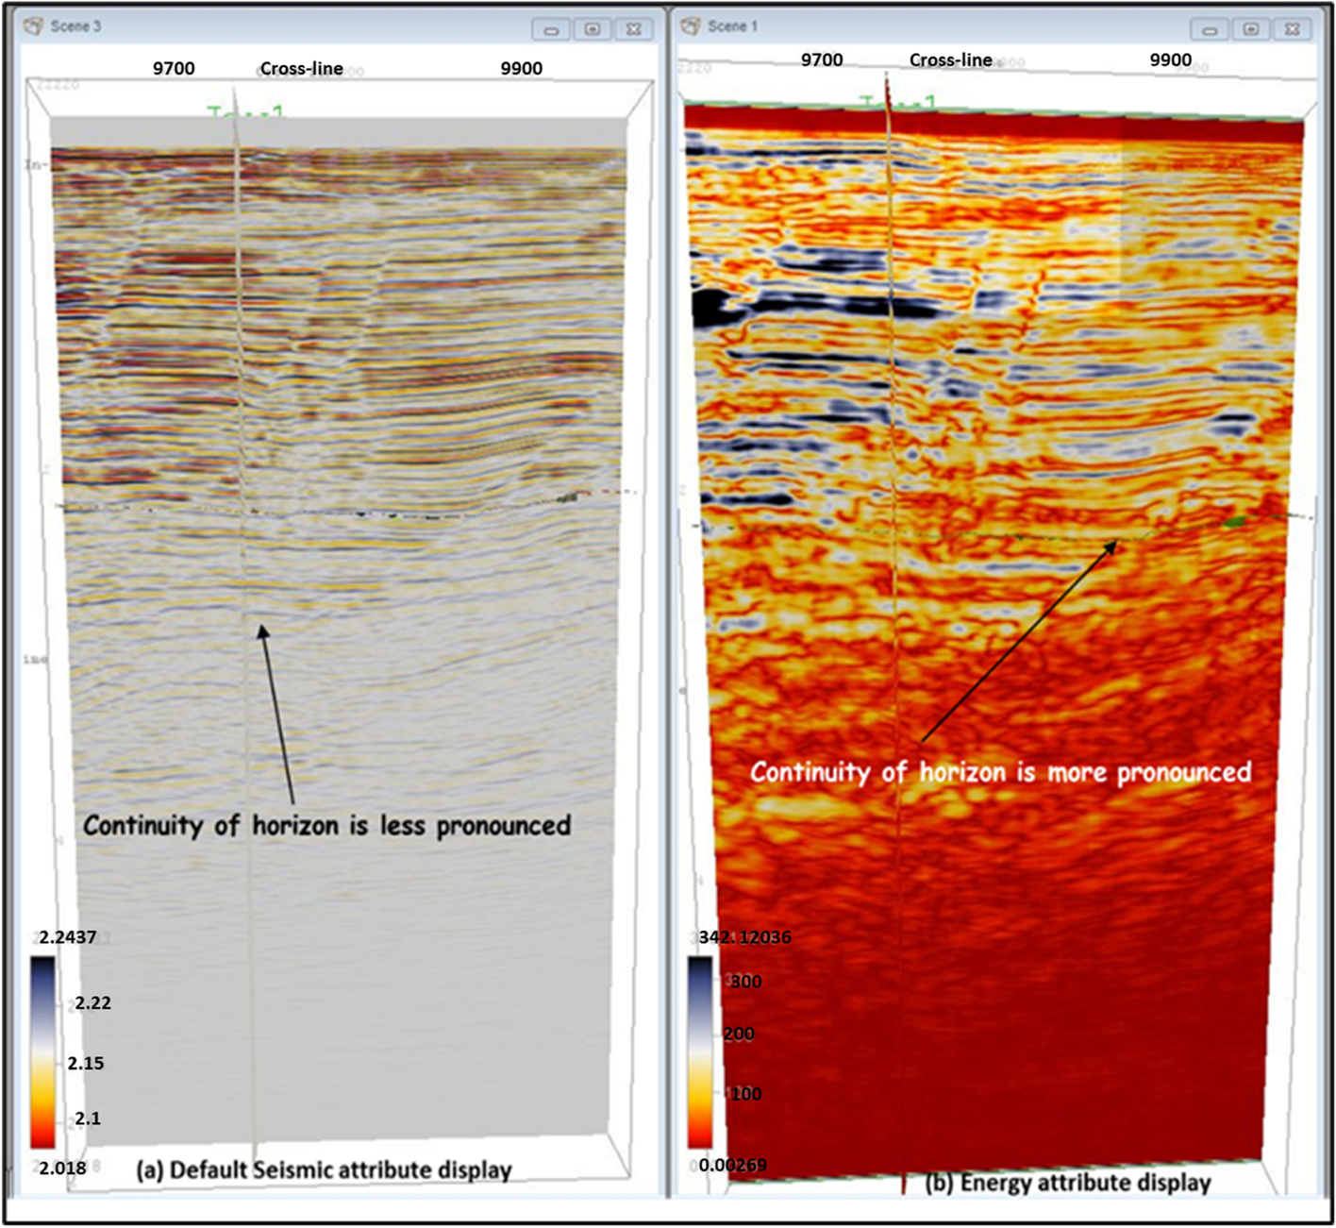
Task: Close the Scene 1 window
Action: point(1293,29)
